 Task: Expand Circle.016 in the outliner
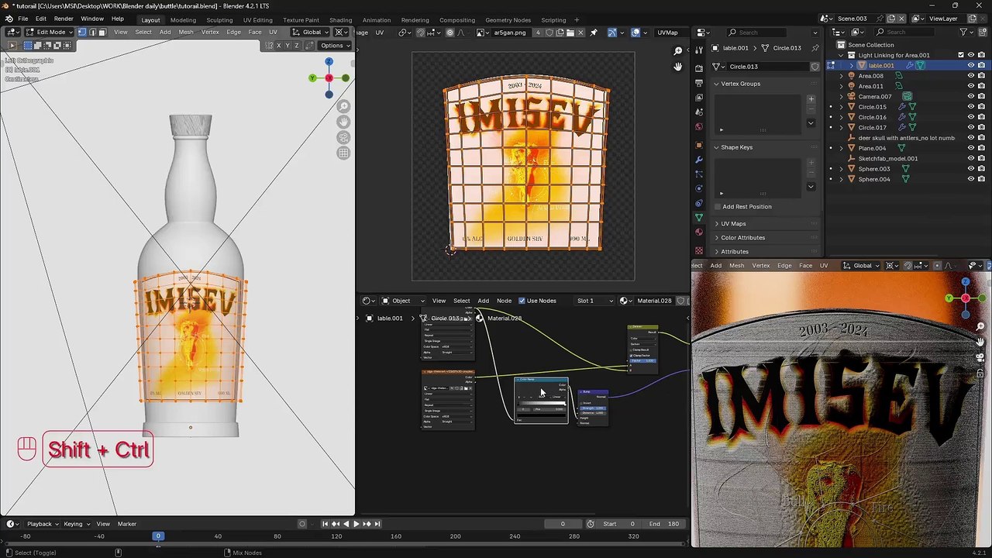pyautogui.click(x=841, y=117)
